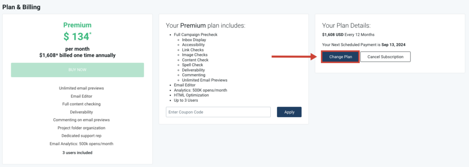469x167 pixels.
Task: Click the Plan & Billing heading
Action: click(x=22, y=7)
